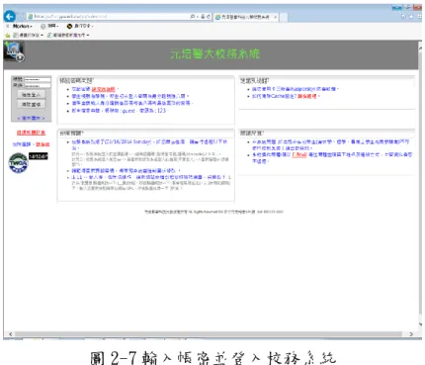425x365 pixels.
Task: Click the blue bracketed link in login box
Action: (31, 118)
